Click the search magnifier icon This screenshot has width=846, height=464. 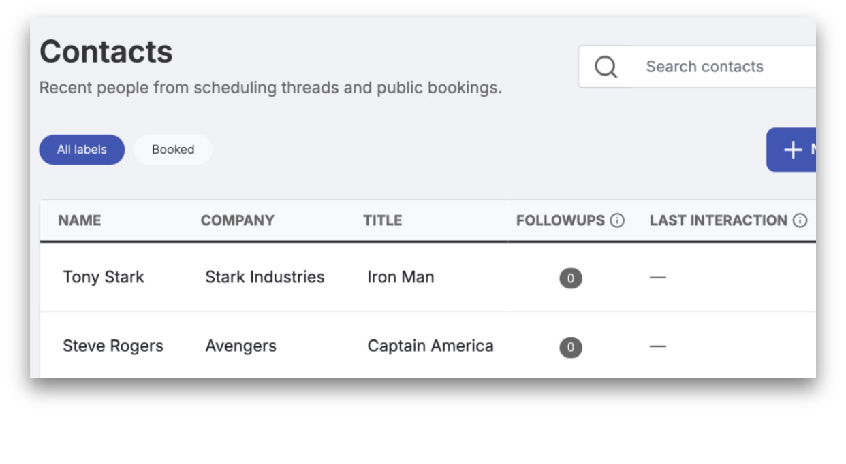click(606, 67)
